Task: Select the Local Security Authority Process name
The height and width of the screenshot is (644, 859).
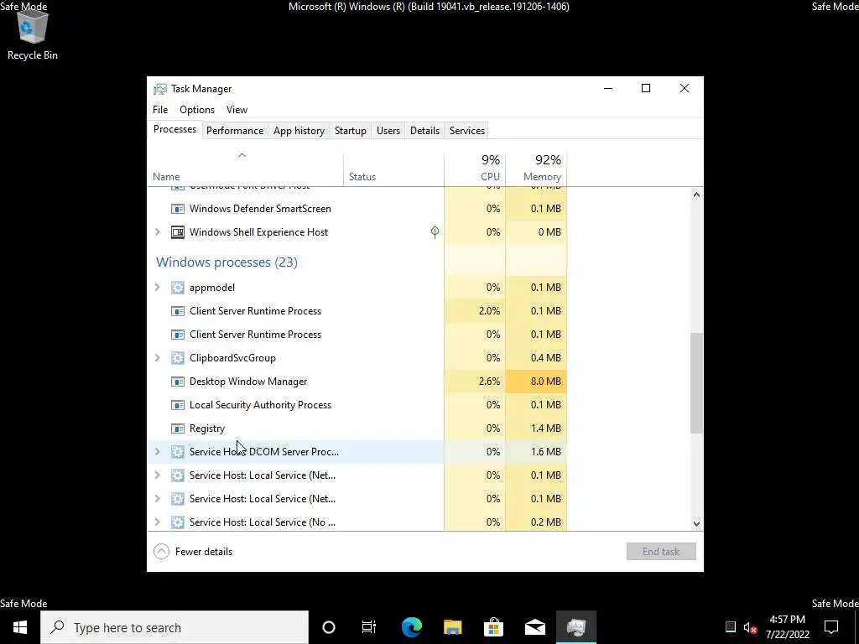Action: (260, 405)
